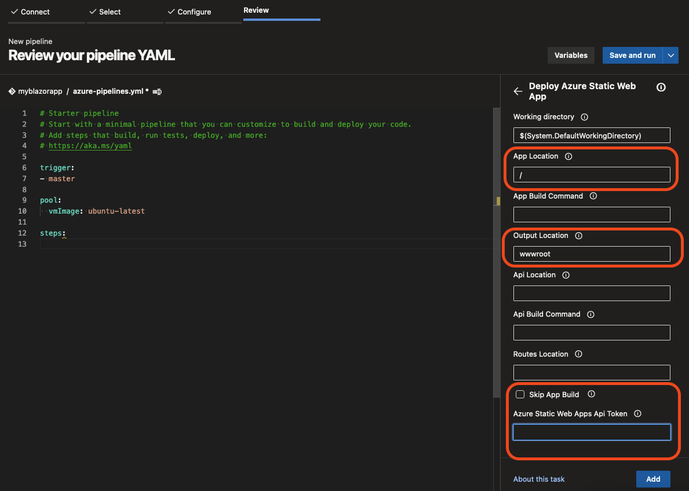Click the 'steps:' line in the editor

(53, 233)
